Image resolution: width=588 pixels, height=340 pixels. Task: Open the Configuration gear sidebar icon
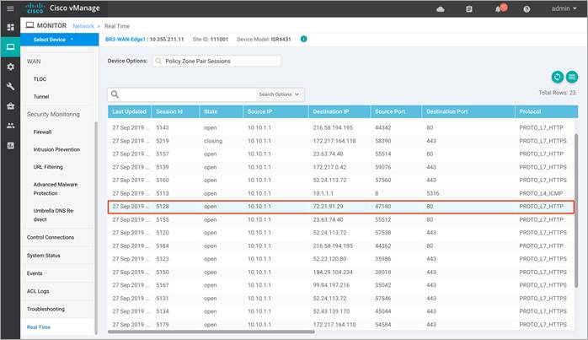click(10, 67)
